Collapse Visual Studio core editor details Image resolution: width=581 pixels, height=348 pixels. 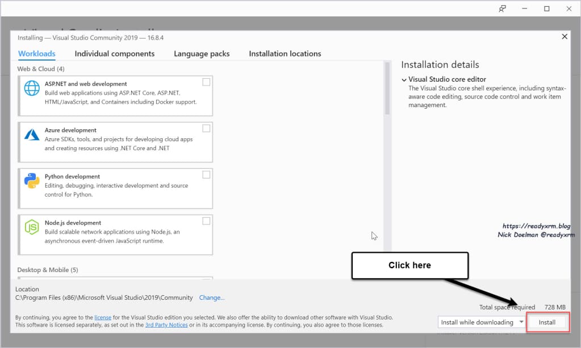(404, 80)
